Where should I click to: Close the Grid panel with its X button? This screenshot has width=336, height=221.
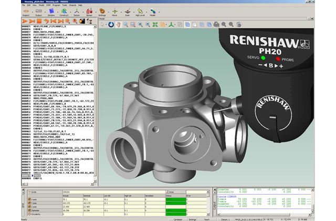[x=23, y=189]
